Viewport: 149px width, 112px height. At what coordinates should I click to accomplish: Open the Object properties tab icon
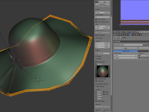[126, 35]
